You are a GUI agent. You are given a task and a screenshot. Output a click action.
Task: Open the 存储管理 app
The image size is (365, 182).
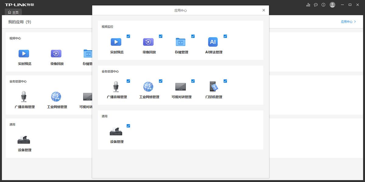(x=181, y=42)
